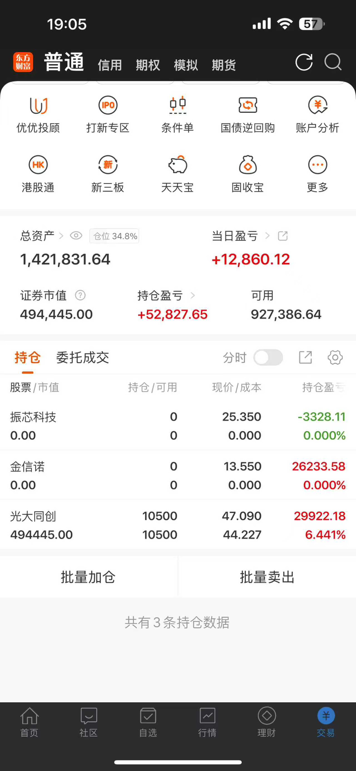
Task: Click 光大同创 price 47.090
Action: click(x=242, y=516)
